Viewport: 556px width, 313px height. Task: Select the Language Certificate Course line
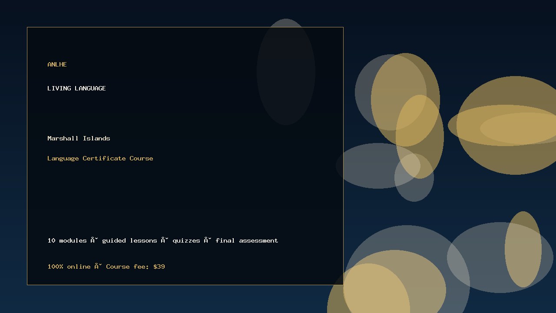point(100,158)
